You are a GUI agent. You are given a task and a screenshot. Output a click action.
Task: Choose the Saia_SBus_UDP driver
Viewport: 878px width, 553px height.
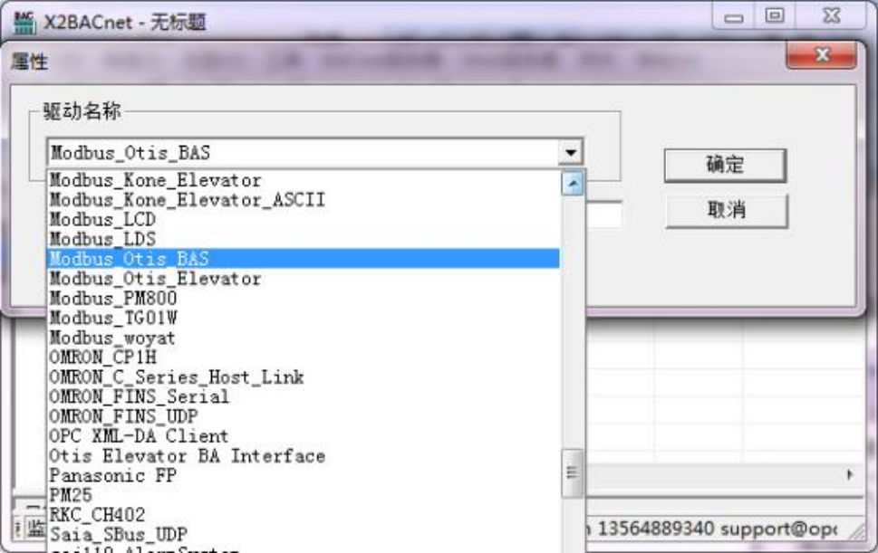(304, 534)
